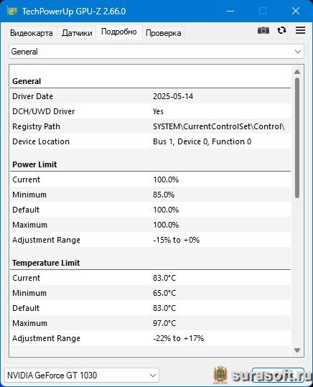Select Temperature Limit Maximum value 97.0°C
The width and height of the screenshot is (313, 387).
pyautogui.click(x=164, y=323)
